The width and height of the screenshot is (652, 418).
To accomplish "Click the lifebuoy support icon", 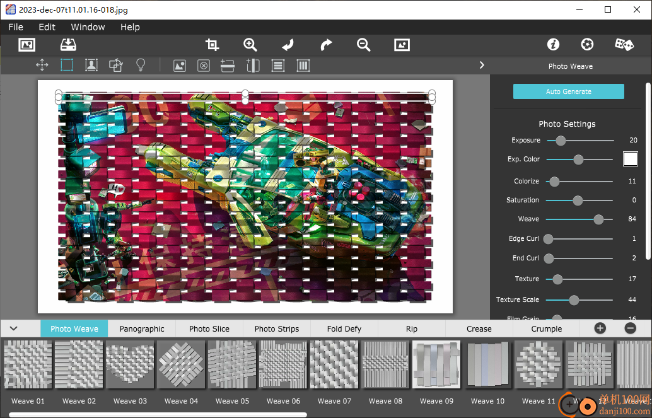I will click(x=587, y=45).
